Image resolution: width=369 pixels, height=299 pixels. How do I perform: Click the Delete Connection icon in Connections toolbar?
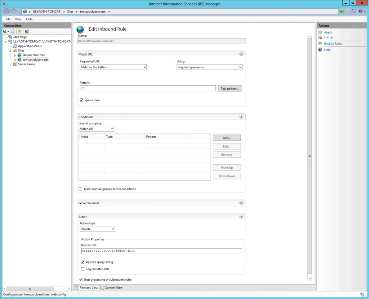point(27,32)
